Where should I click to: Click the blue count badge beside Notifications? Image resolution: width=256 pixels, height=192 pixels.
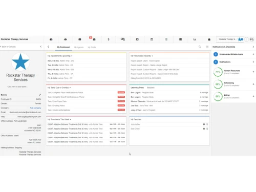[216, 62]
